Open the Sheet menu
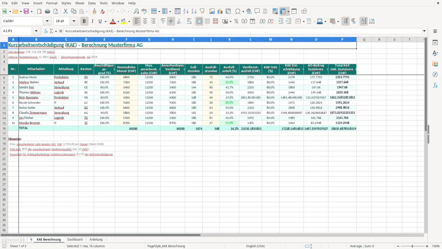This screenshot has height=249, width=442. [80, 3]
